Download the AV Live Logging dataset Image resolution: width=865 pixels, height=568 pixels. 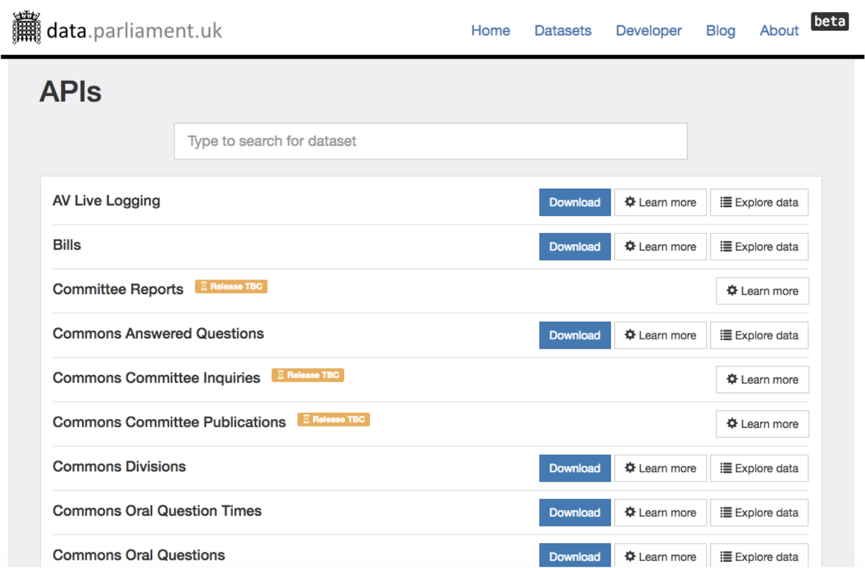coord(575,202)
